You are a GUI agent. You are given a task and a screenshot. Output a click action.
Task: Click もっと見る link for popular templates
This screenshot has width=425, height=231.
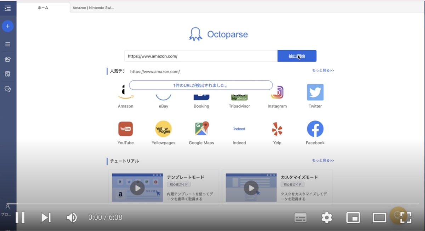point(323,71)
